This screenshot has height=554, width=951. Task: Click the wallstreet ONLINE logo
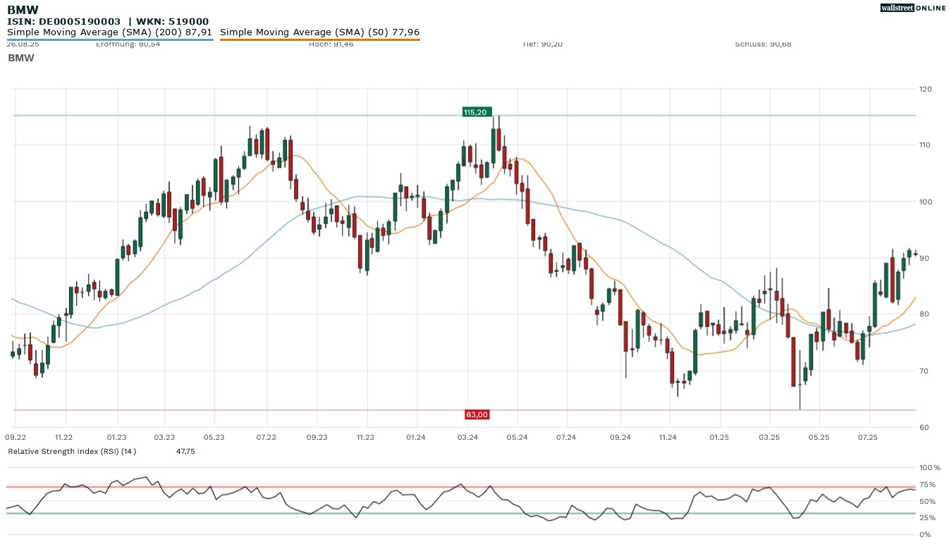pos(913,8)
